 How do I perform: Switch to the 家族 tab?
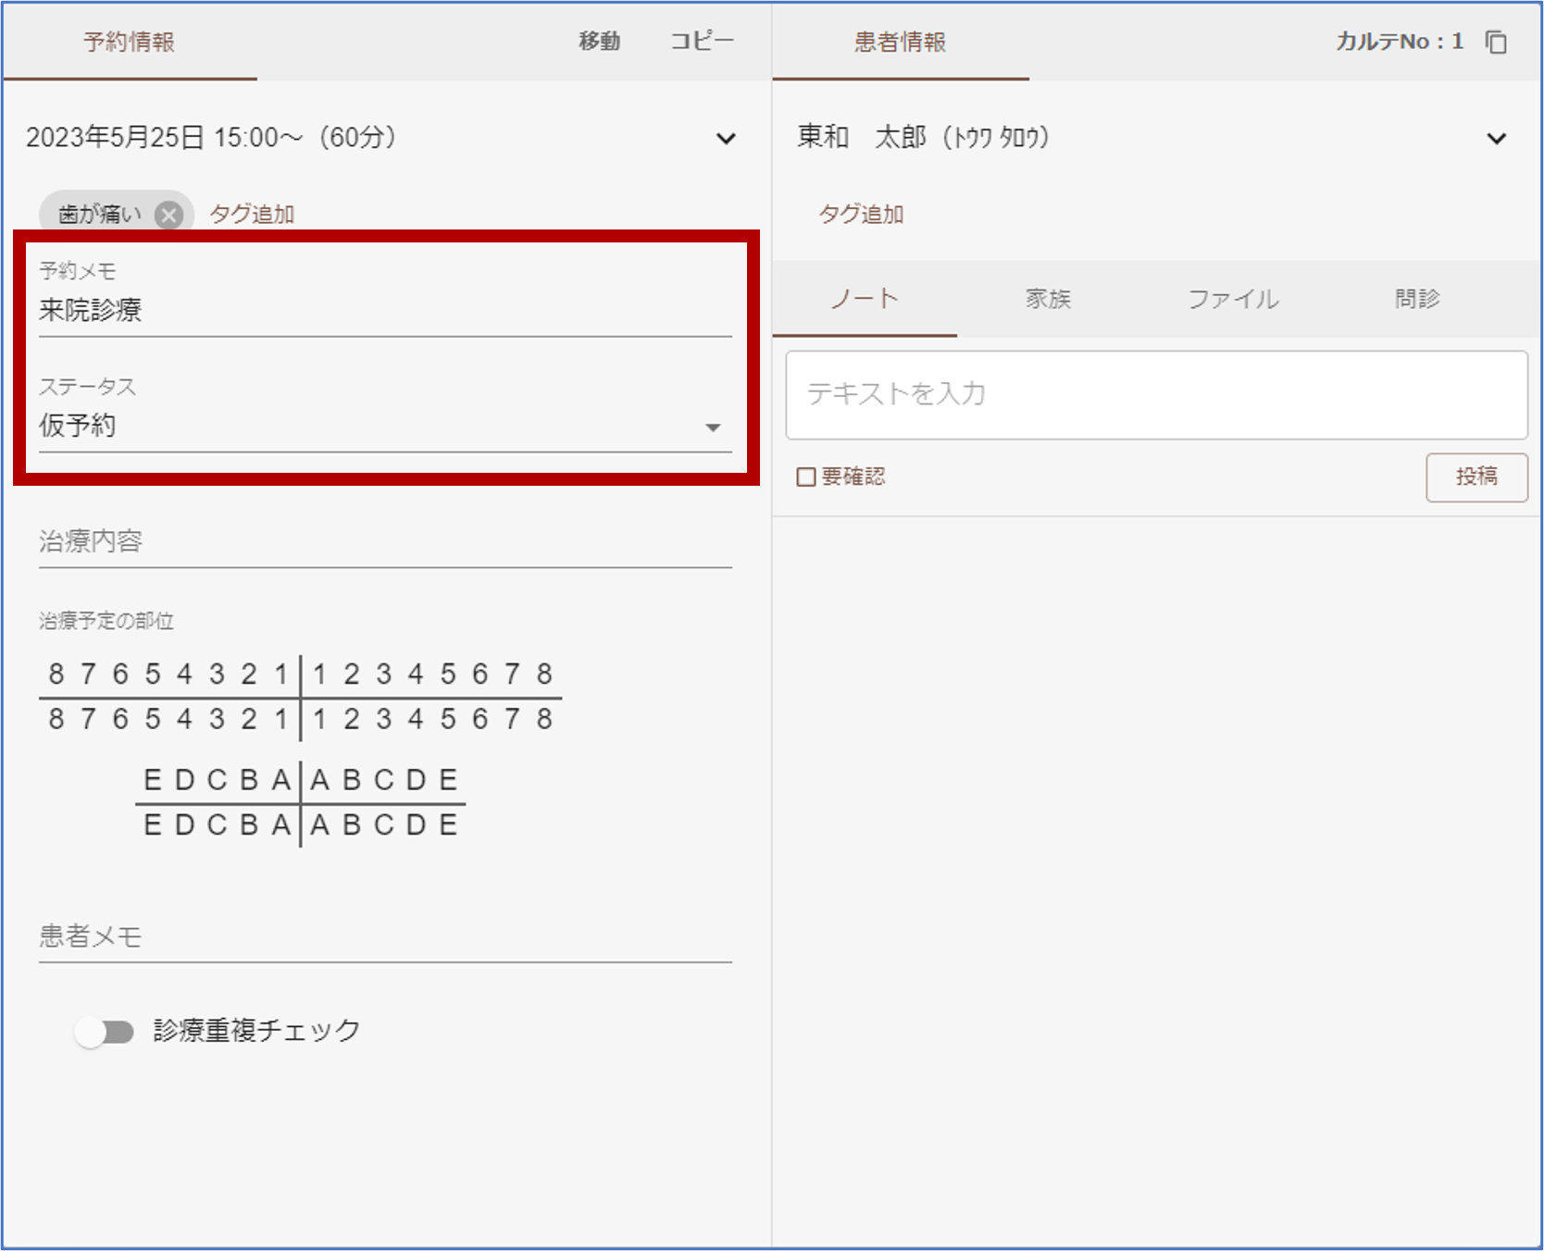1048,299
